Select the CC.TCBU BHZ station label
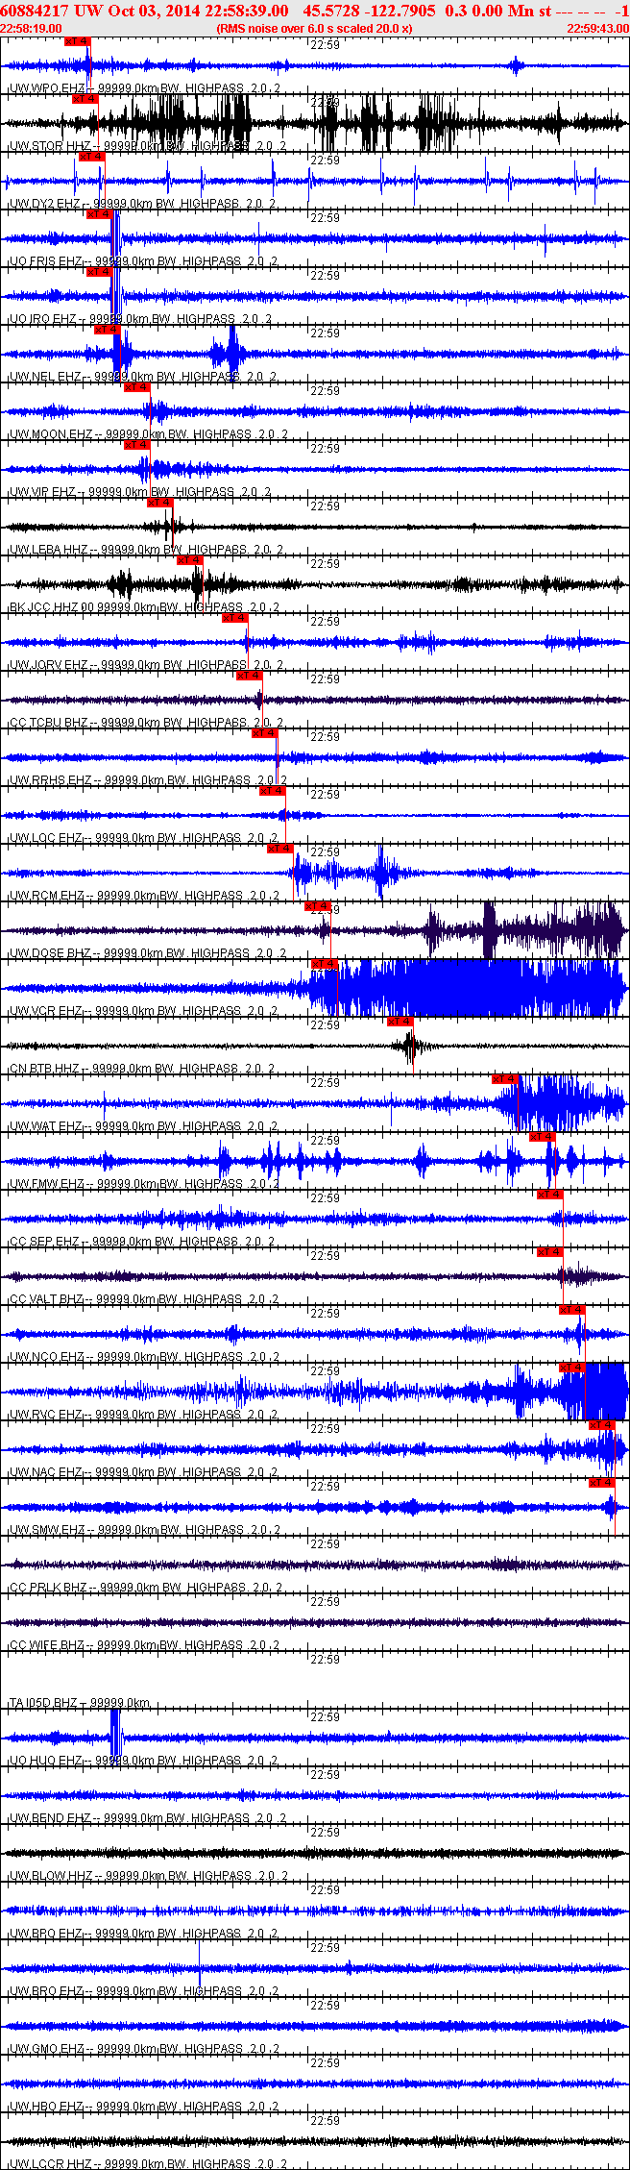630x2170 pixels. click(x=48, y=723)
